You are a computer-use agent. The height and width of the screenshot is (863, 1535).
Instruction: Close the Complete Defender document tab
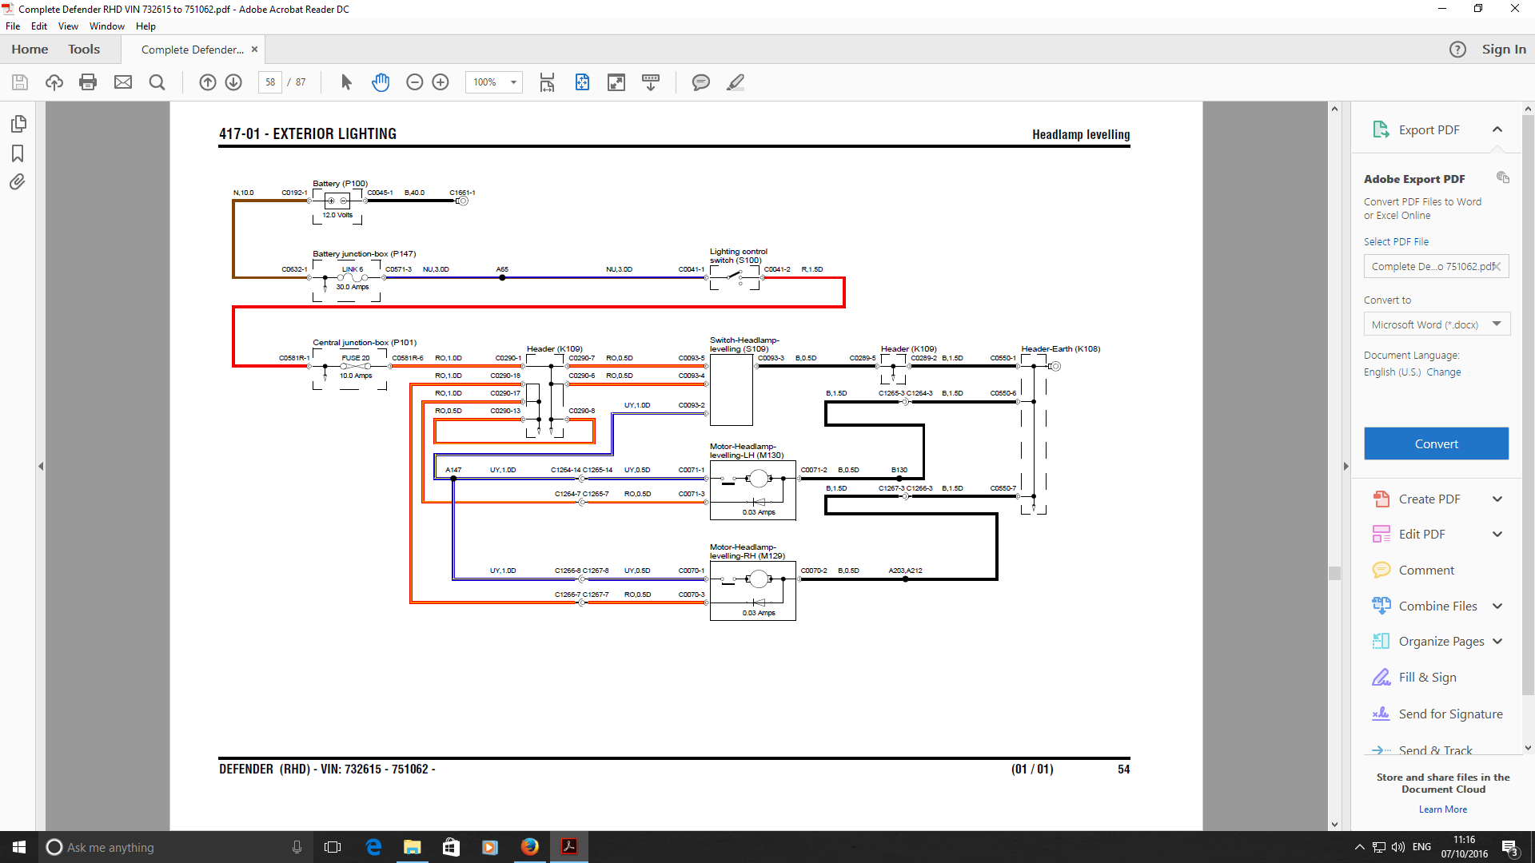pos(254,50)
